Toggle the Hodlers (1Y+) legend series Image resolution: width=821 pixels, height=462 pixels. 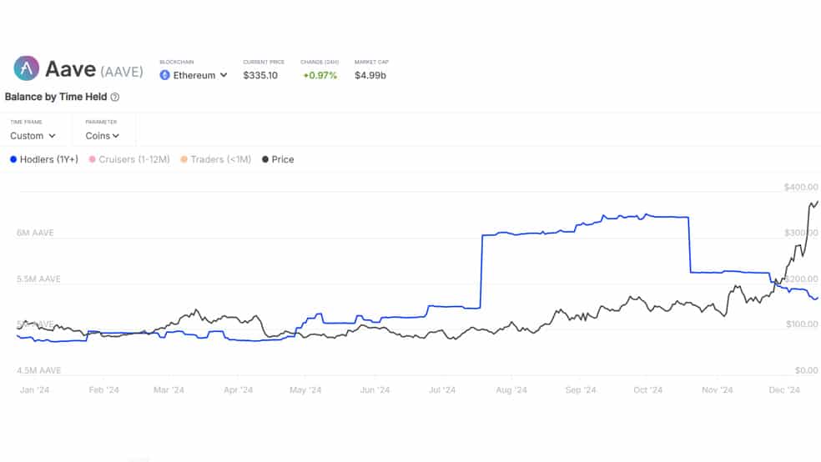tap(44, 159)
